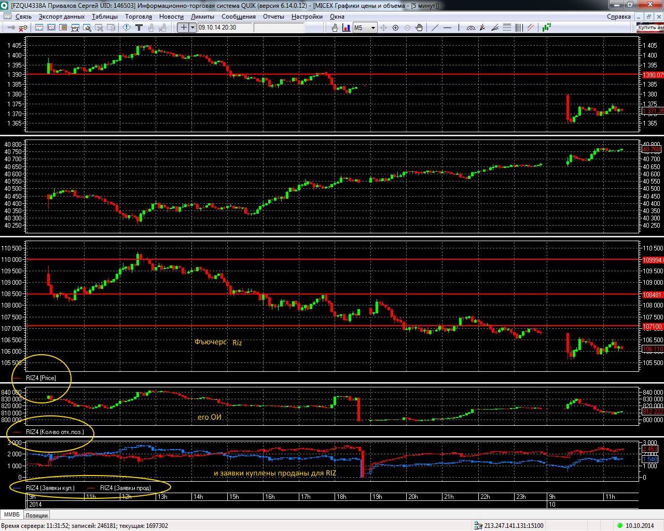Click the RIZ4 (Заявки куп.) legend label
Viewport: 664px width, 531px height.
(50, 488)
